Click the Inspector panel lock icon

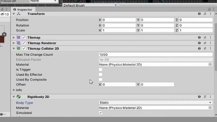click(x=209, y=9)
